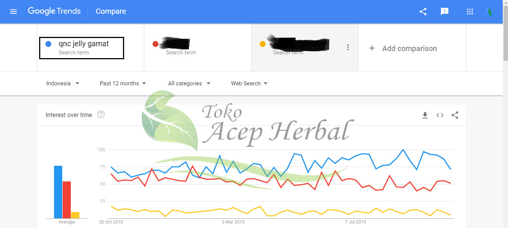Open the three-dot options for third term

pos(348,47)
